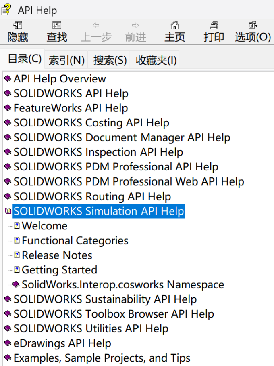Image resolution: width=274 pixels, height=366 pixels.
Task: Select Functional Categories topic
Action: [x=75, y=241]
